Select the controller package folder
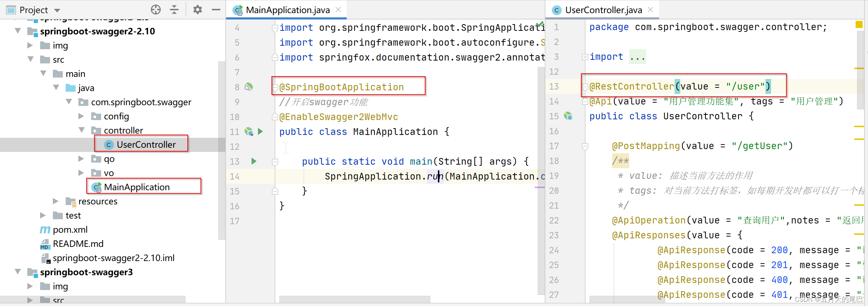This screenshot has width=868, height=306. pyautogui.click(x=117, y=130)
